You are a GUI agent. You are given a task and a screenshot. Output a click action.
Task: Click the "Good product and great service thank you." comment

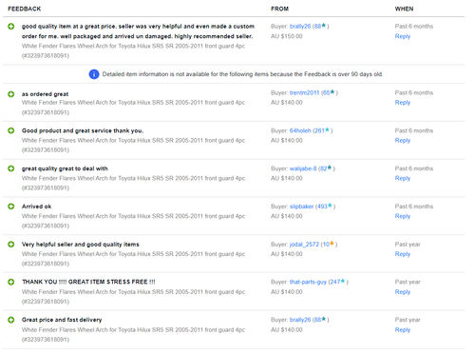(83, 130)
